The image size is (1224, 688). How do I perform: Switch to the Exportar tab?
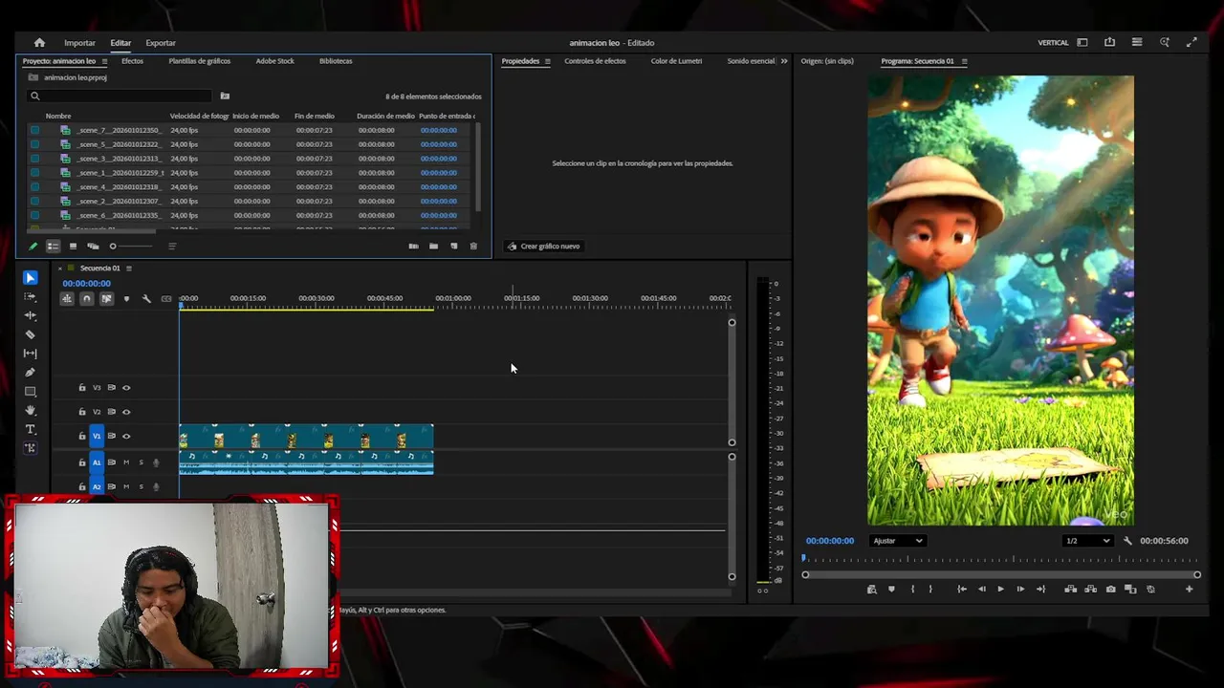[161, 43]
